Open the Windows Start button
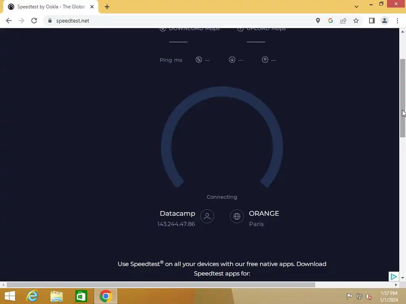 pos(10,296)
